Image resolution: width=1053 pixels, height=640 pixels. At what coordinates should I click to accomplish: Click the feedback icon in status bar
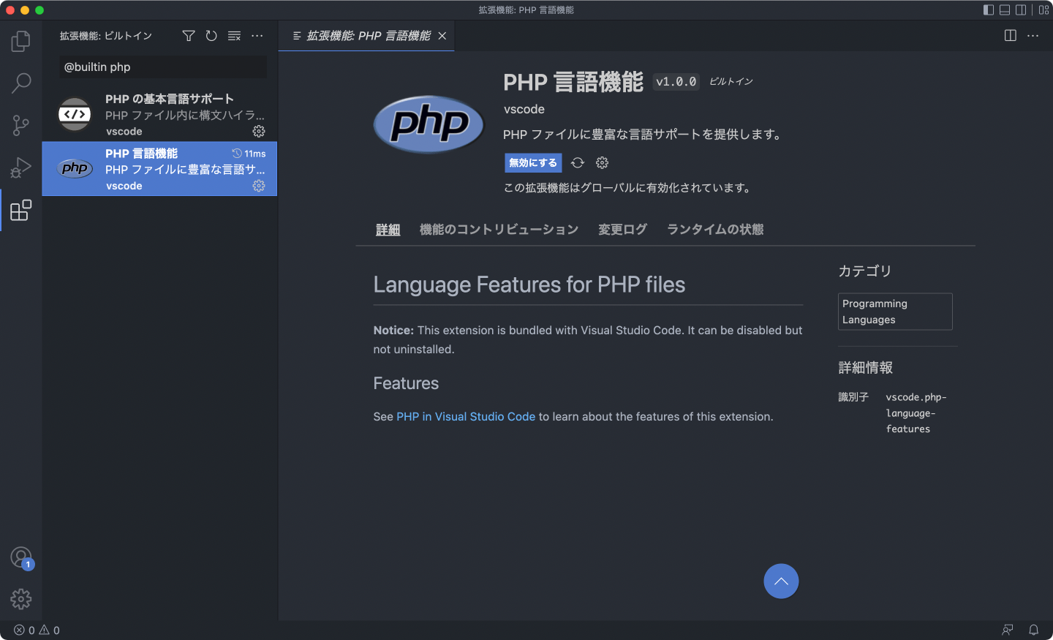point(1008,630)
